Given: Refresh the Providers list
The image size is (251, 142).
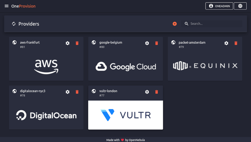Looking at the screenshot, I should [x=14, y=24].
